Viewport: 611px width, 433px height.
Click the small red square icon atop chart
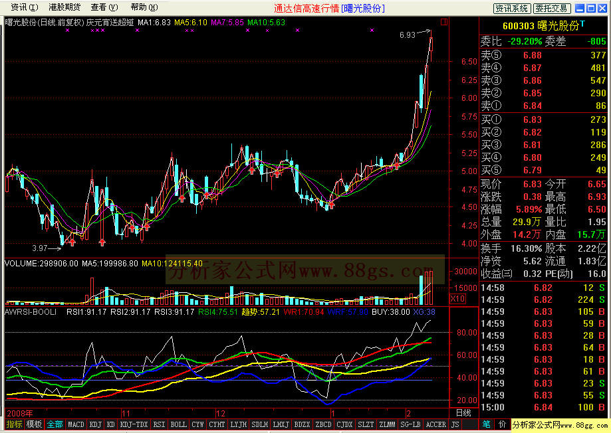click(444, 22)
